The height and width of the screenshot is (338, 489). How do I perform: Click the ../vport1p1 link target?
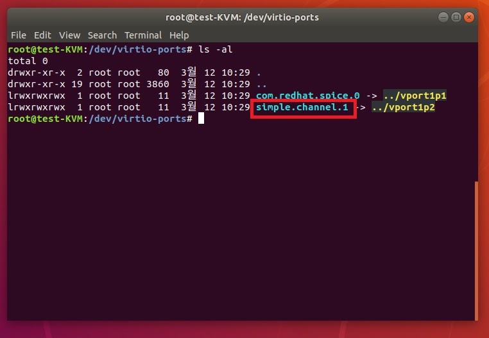point(415,96)
